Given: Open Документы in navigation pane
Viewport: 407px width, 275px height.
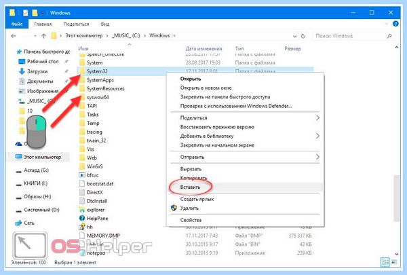Looking at the screenshot, I should pyautogui.click(x=40, y=81).
